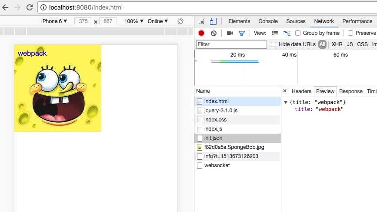Screen dimensions: 377x212
Task: Show overview waterfall view icon
Action: point(287,33)
